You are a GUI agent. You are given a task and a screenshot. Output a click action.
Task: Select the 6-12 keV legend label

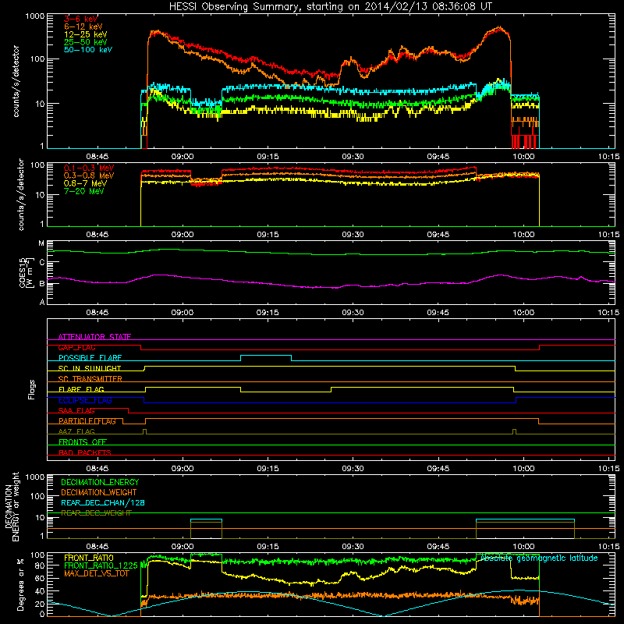[x=83, y=27]
